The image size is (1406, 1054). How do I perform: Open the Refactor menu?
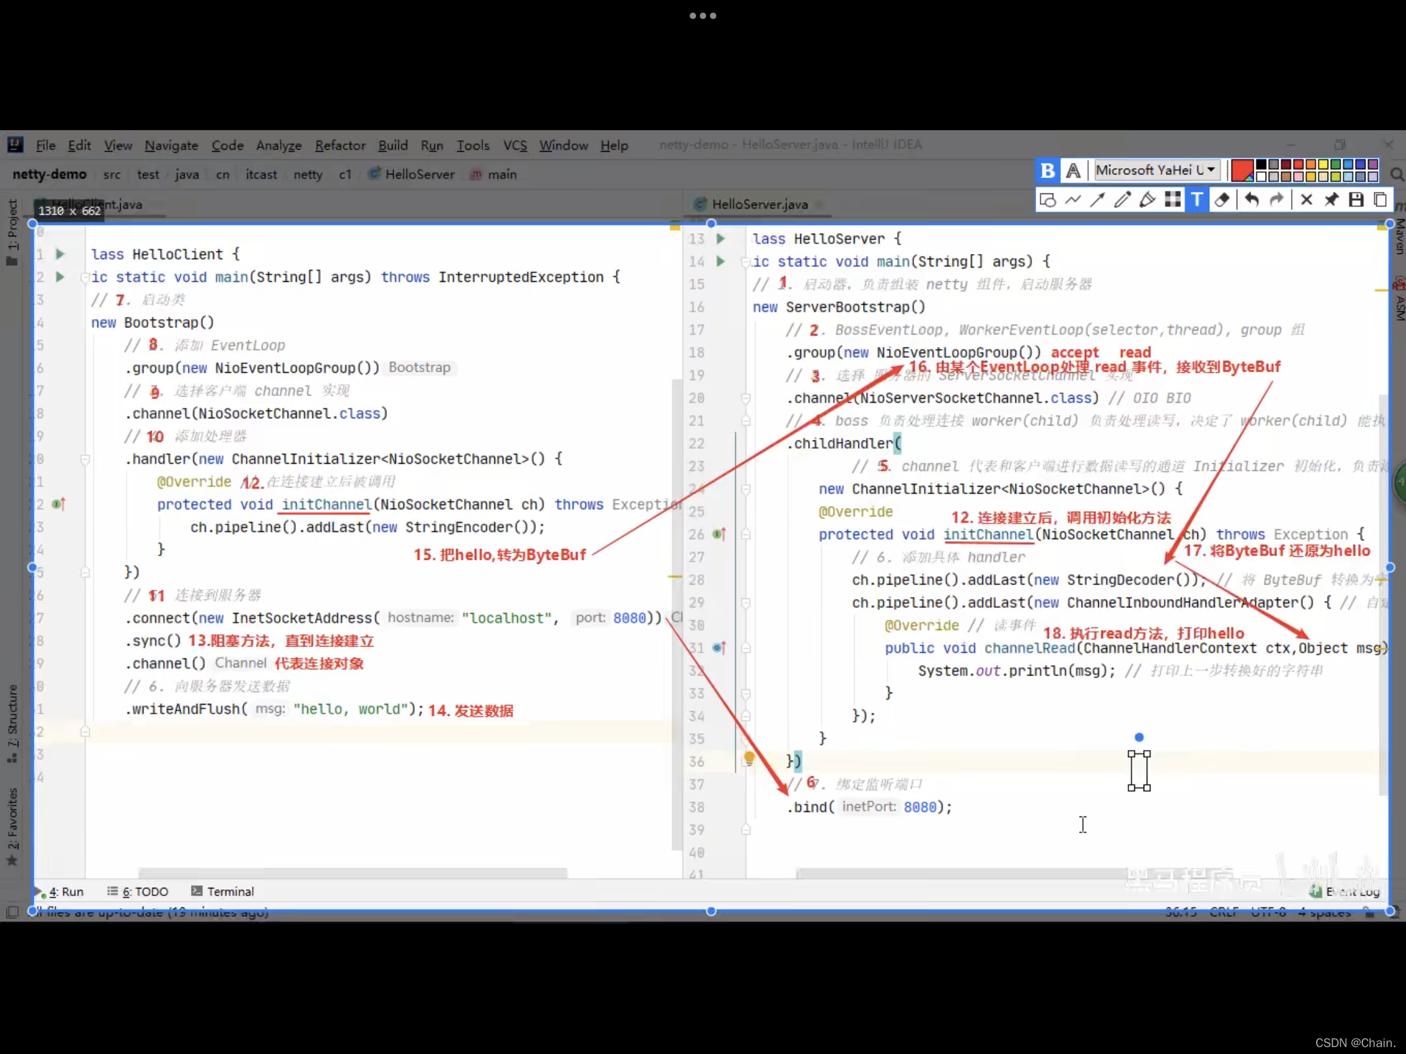[x=340, y=145]
